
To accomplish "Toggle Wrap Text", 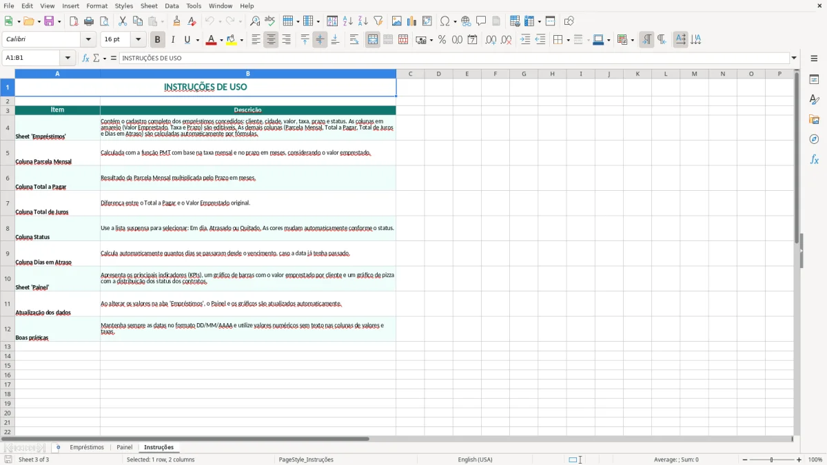I will click(x=354, y=40).
